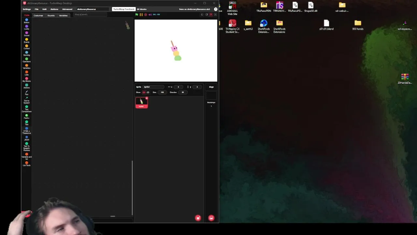
Task: Select the Text Comparison extension category
Action: 26,109
